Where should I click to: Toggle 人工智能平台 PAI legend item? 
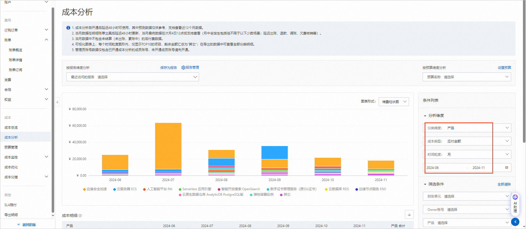pyautogui.click(x=158, y=189)
